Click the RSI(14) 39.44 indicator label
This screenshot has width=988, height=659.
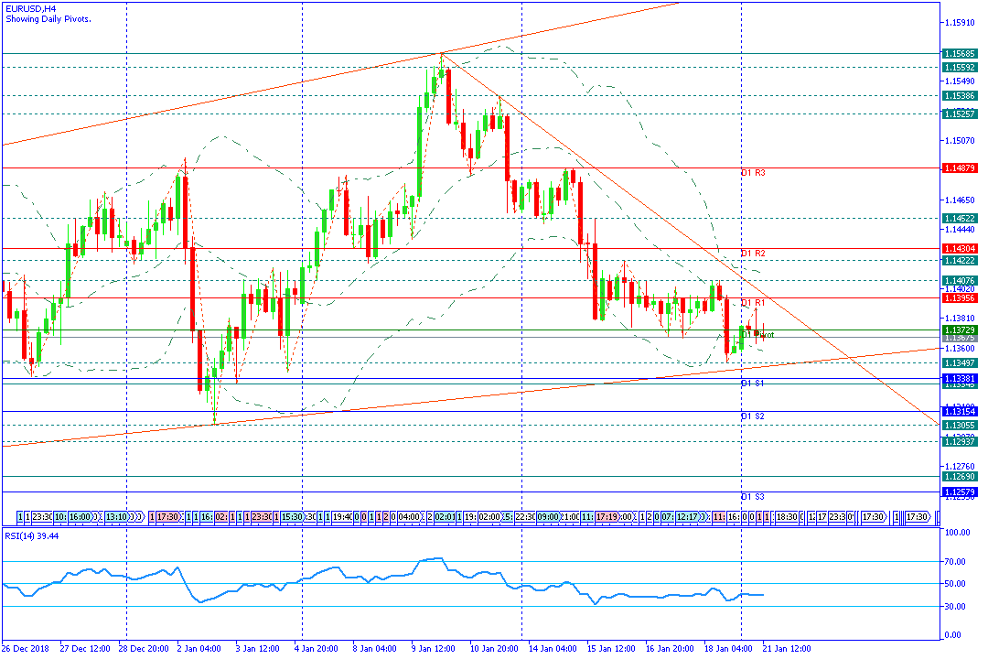click(x=31, y=535)
